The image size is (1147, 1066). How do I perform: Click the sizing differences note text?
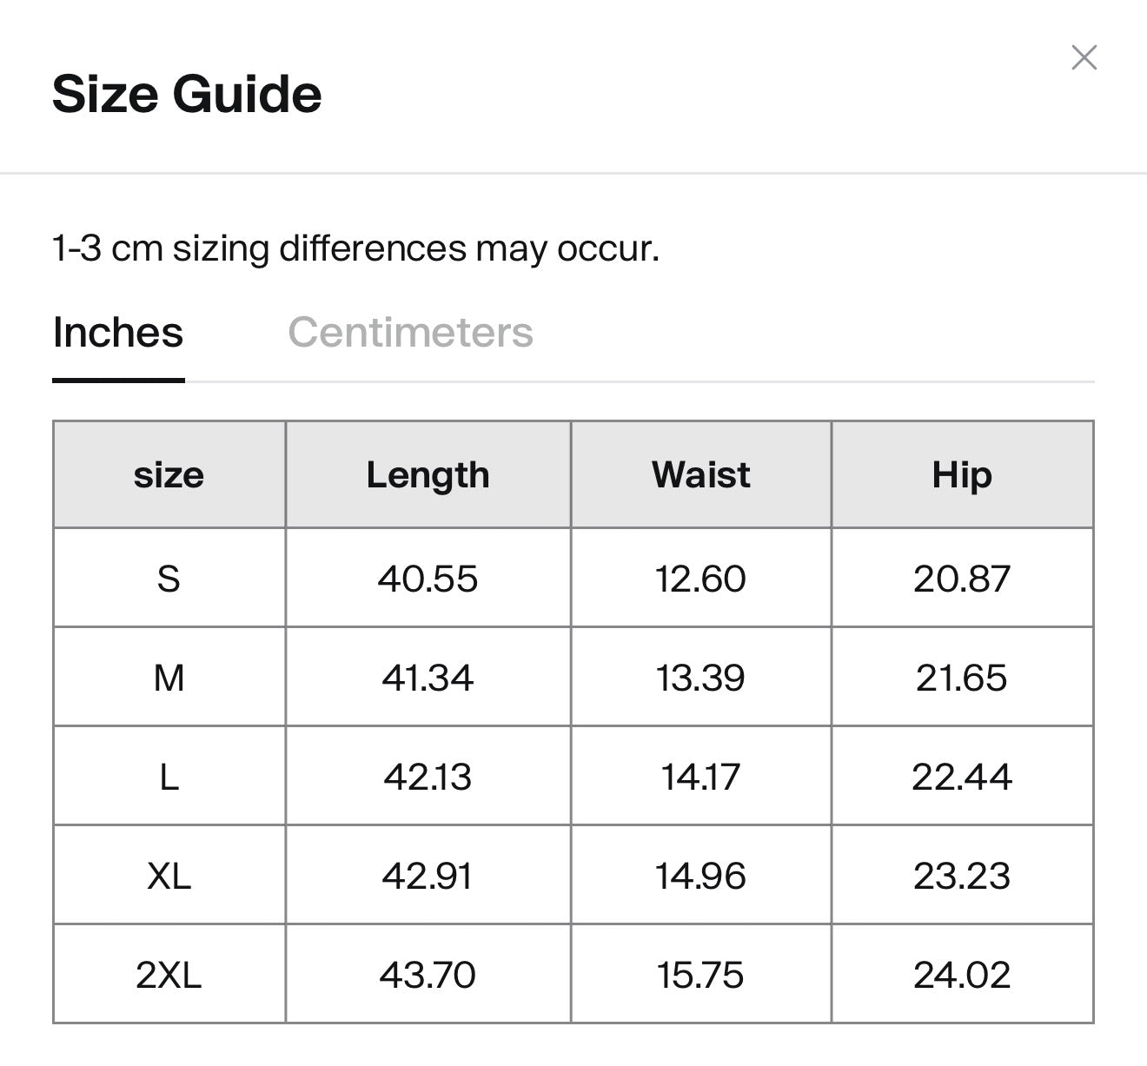(355, 248)
